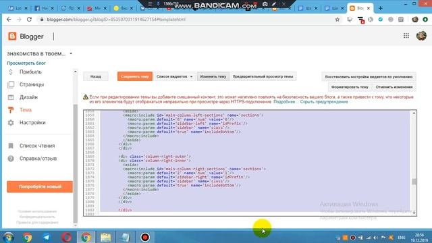Click Сохранить тему button

135,76
